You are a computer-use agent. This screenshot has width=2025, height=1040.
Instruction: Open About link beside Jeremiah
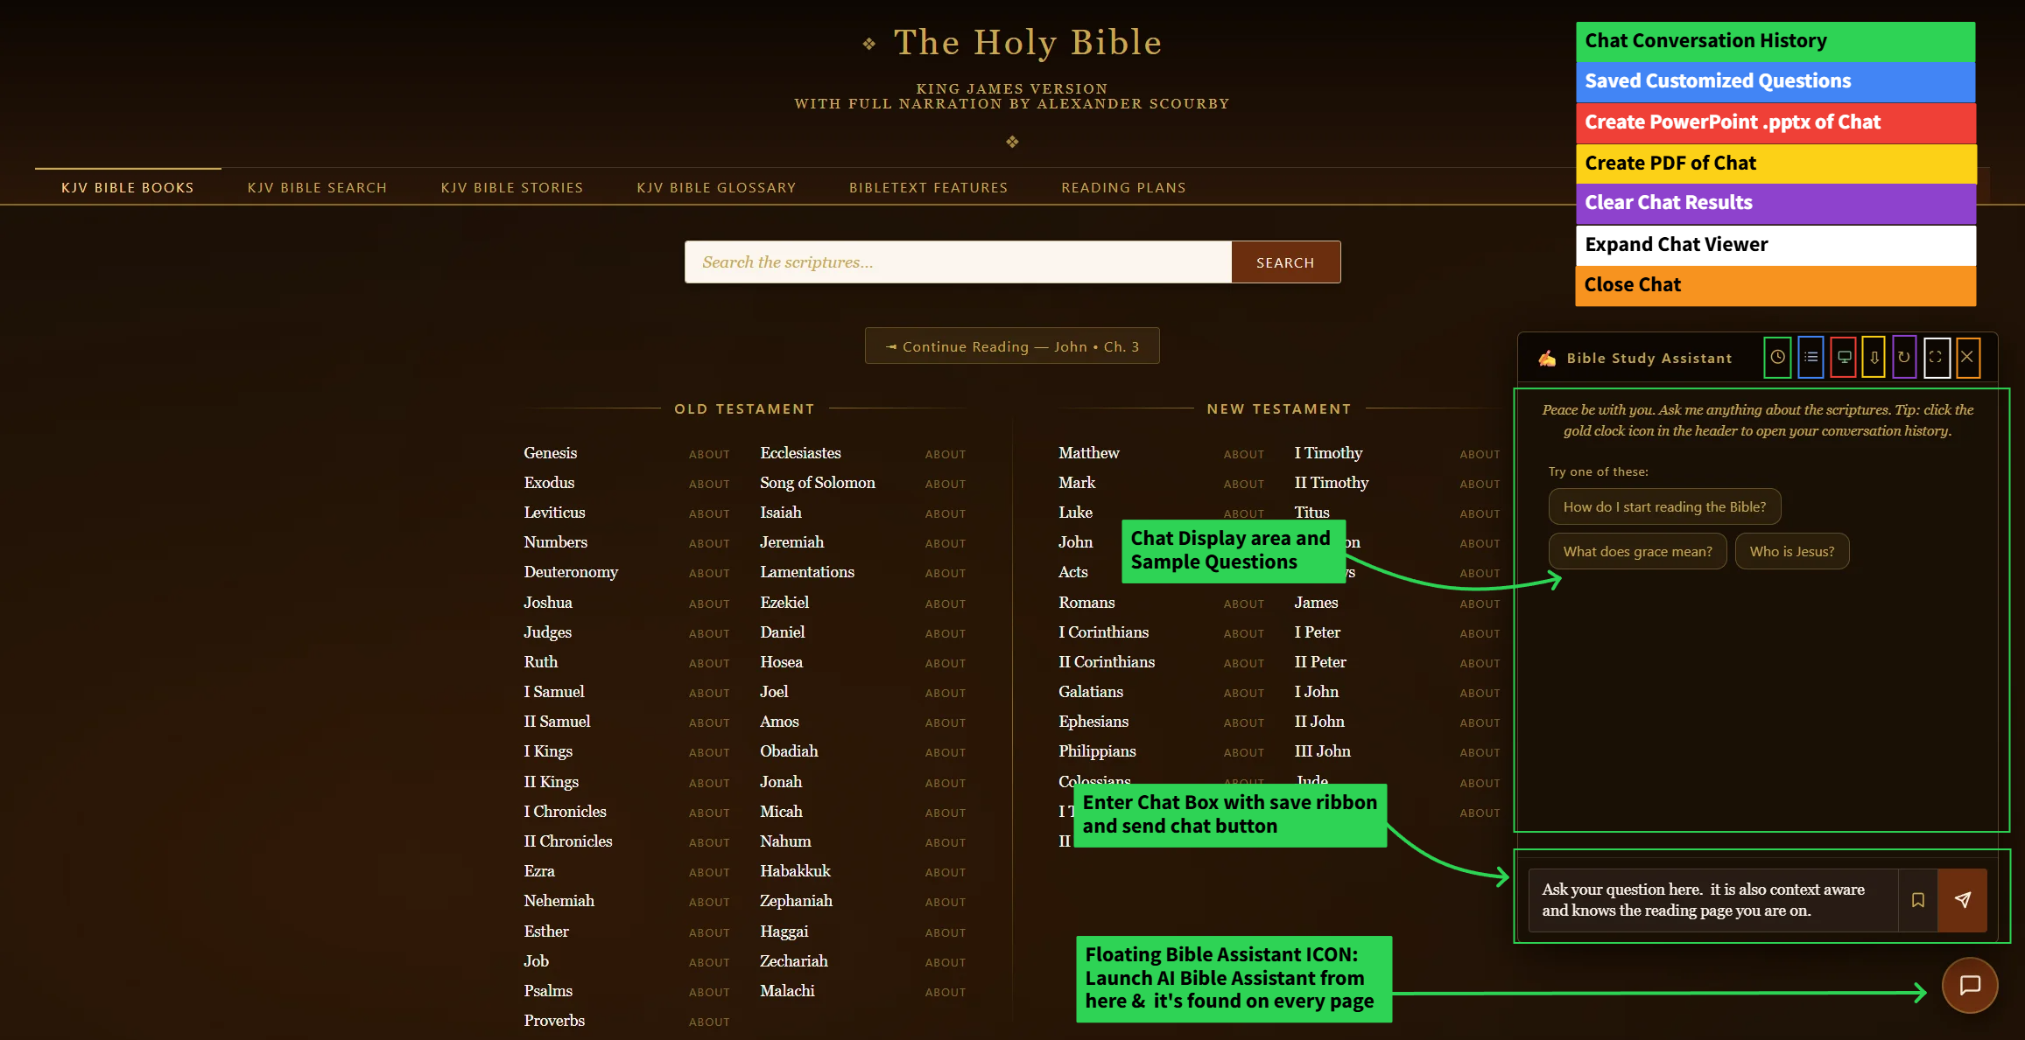tap(946, 543)
